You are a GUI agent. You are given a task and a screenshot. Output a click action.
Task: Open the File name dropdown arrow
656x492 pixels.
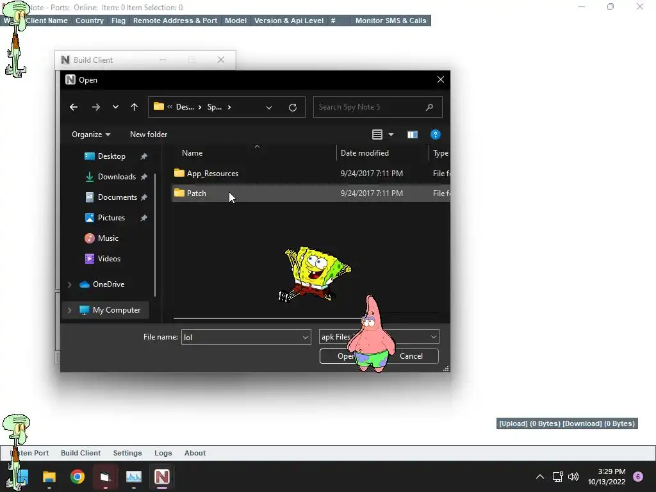tap(306, 337)
